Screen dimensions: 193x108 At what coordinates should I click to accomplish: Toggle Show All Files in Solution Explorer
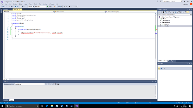point(180,12)
